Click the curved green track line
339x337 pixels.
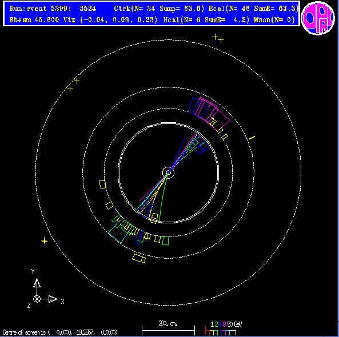point(163,198)
